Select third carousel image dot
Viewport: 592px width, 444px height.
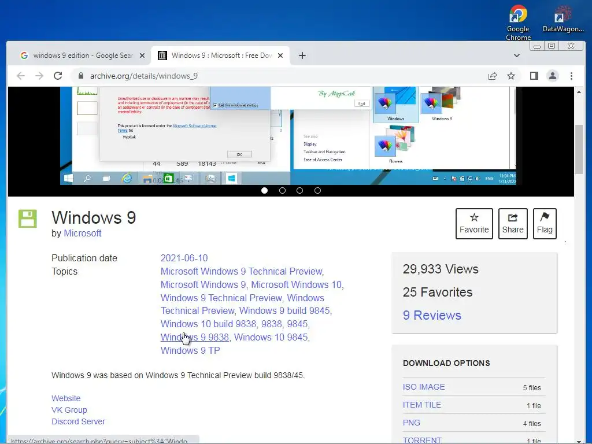point(300,190)
